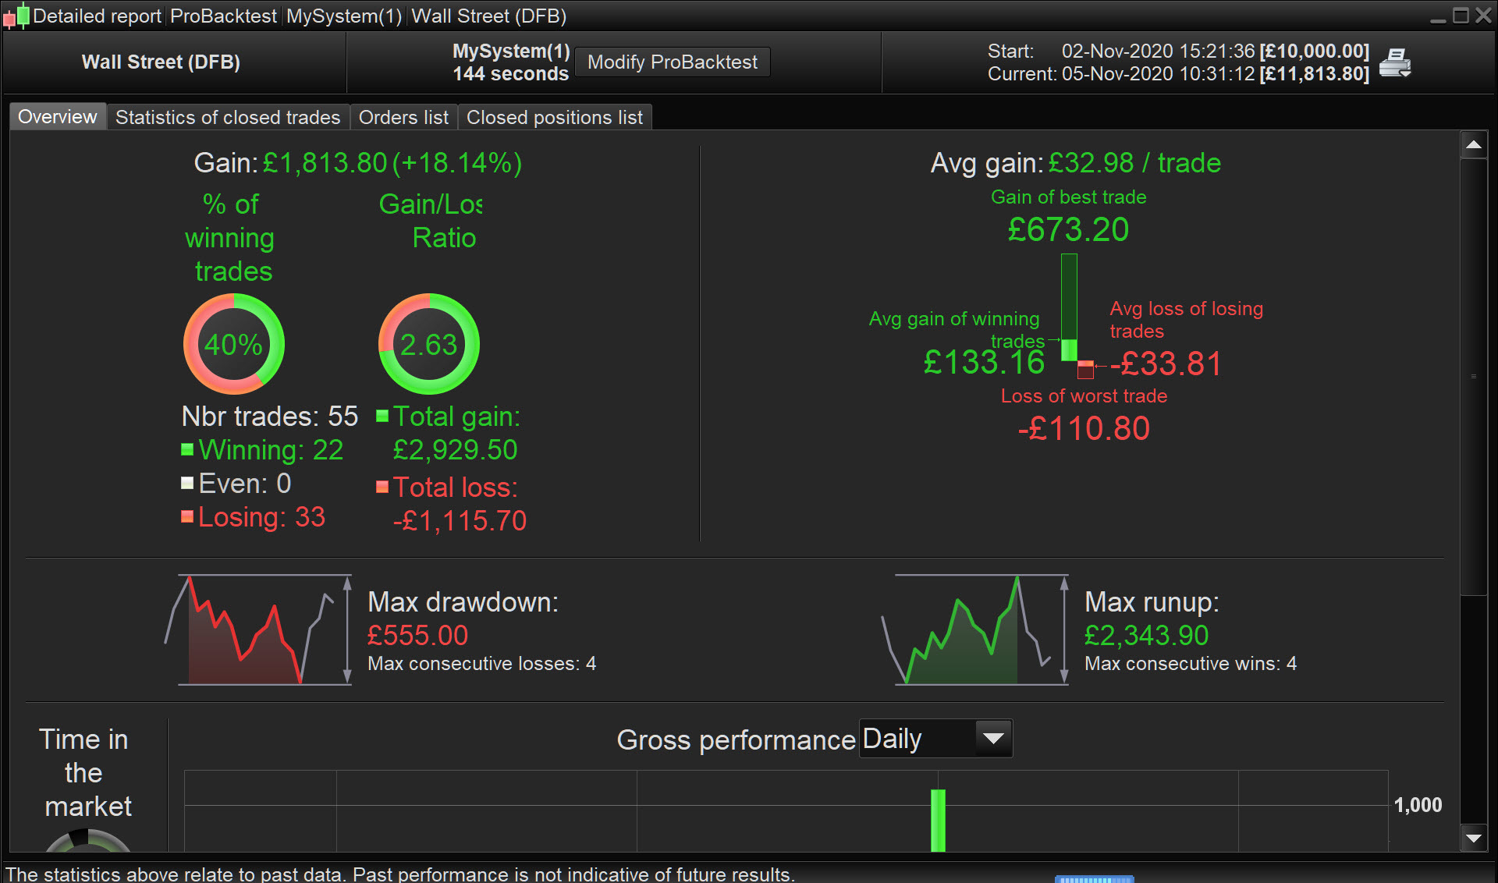Click the scrollbar down arrow
This screenshot has width=1498, height=883.
[x=1473, y=839]
